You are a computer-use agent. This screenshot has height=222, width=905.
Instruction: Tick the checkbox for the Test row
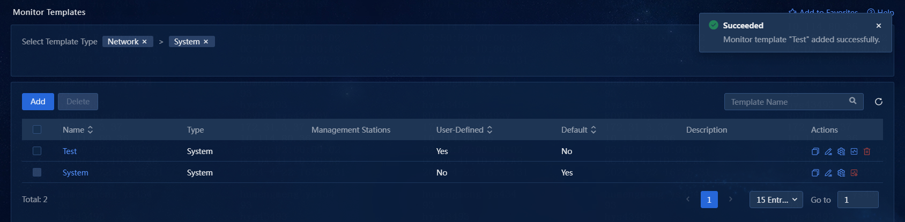point(37,151)
